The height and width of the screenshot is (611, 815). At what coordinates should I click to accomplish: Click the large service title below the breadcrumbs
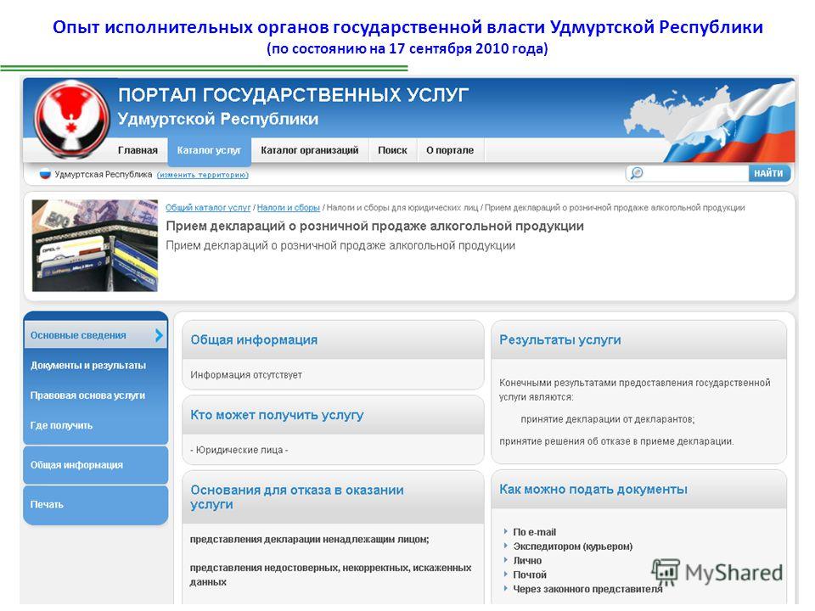374,226
